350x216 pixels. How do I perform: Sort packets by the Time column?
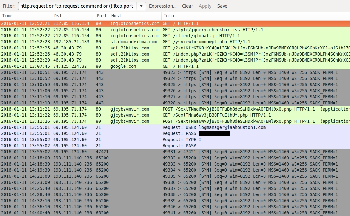[x=26, y=16]
